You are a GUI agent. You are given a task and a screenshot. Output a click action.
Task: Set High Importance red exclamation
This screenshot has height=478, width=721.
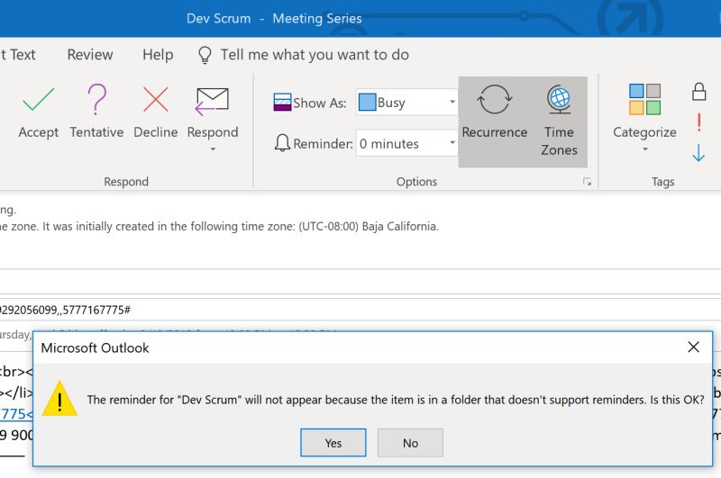tap(699, 122)
